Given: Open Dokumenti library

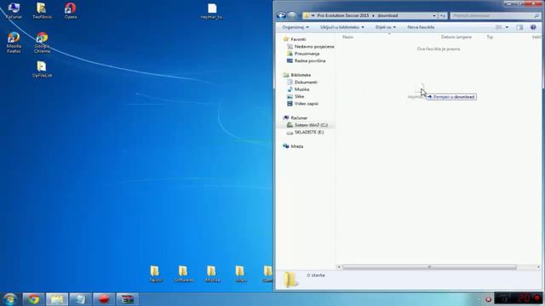Looking at the screenshot, I should coord(306,82).
